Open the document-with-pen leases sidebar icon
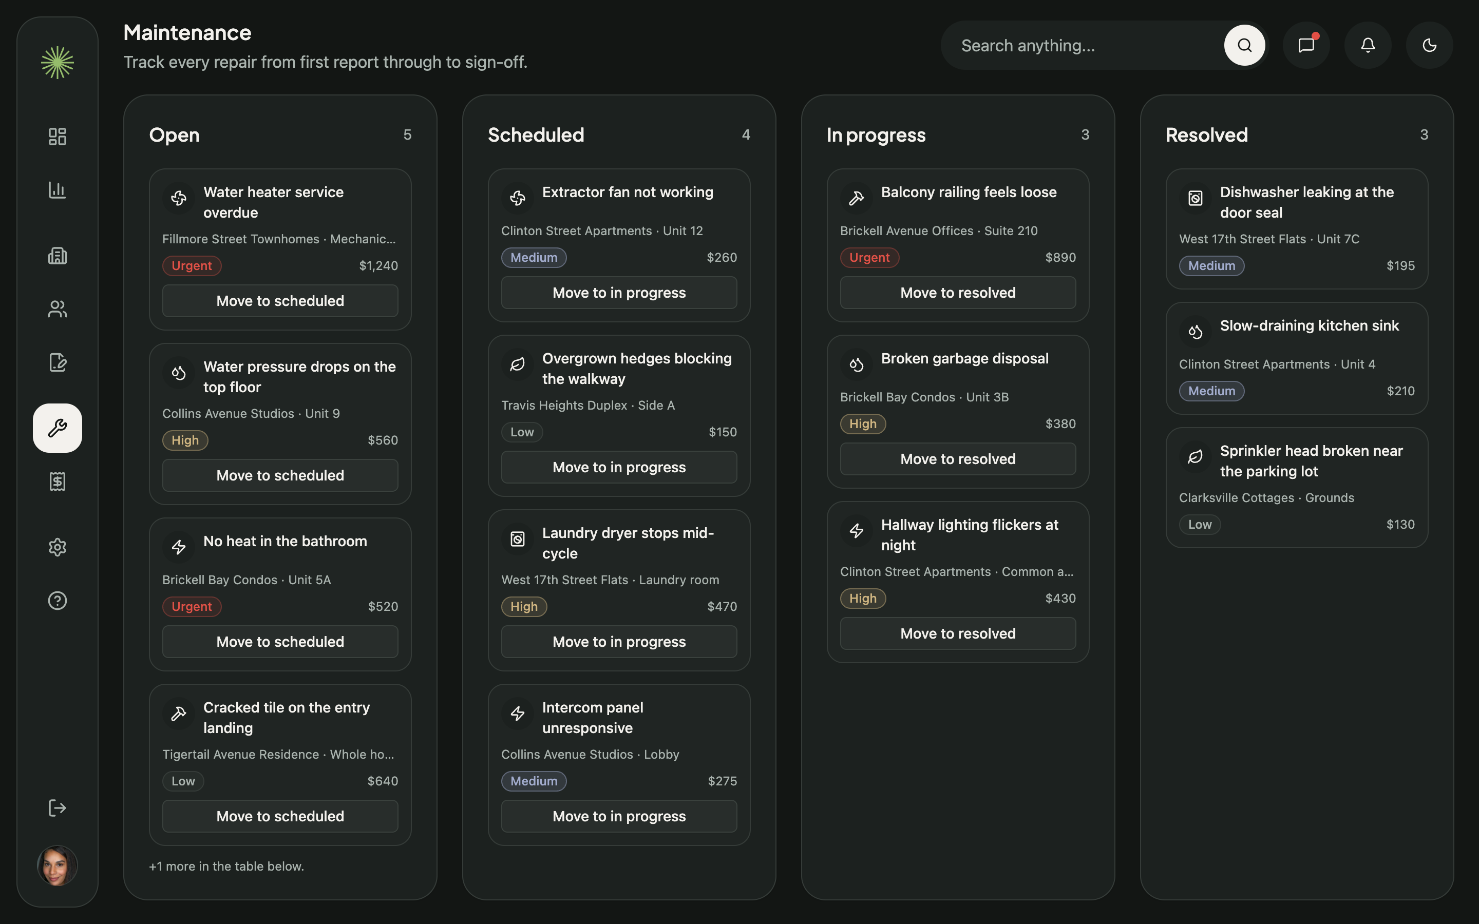Image resolution: width=1479 pixels, height=924 pixels. (x=58, y=362)
